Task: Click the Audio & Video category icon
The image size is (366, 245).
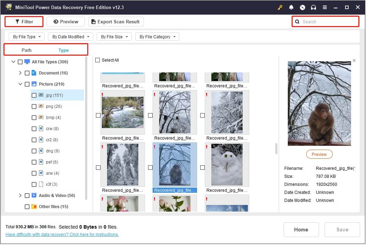Action: [x=34, y=196]
